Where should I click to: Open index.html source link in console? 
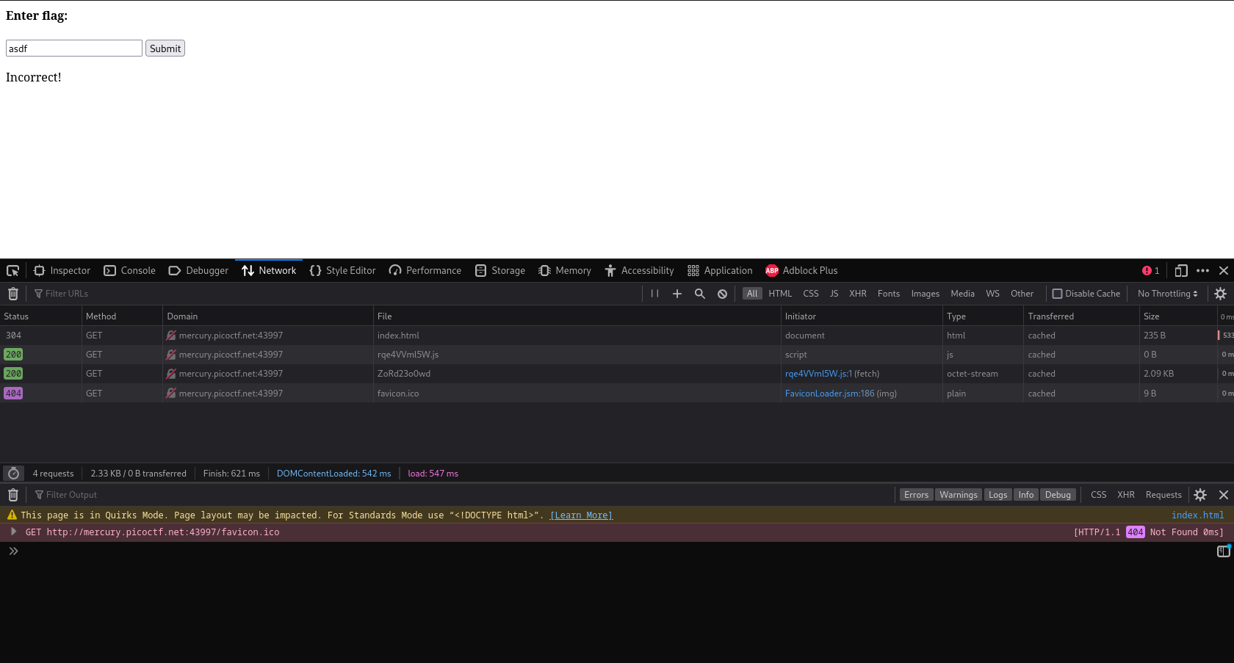click(1197, 515)
